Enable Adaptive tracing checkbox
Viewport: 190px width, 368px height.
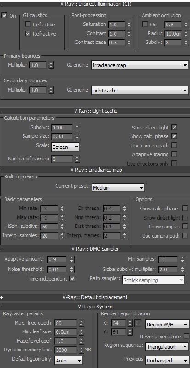pos(174,154)
